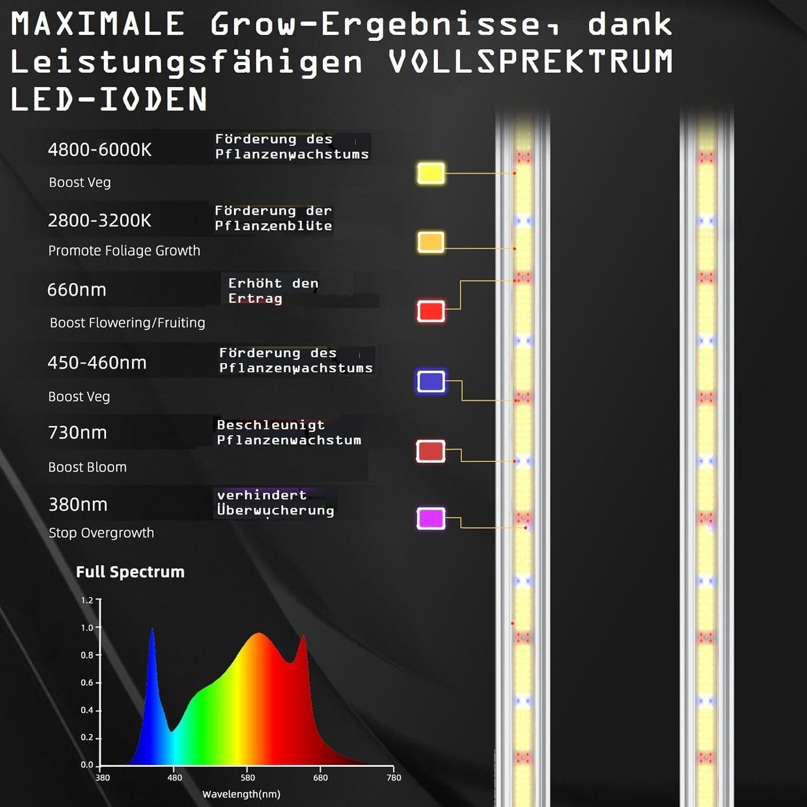This screenshot has width=807, height=807.
Task: Select the yellow LED swatch
Action: [x=430, y=174]
